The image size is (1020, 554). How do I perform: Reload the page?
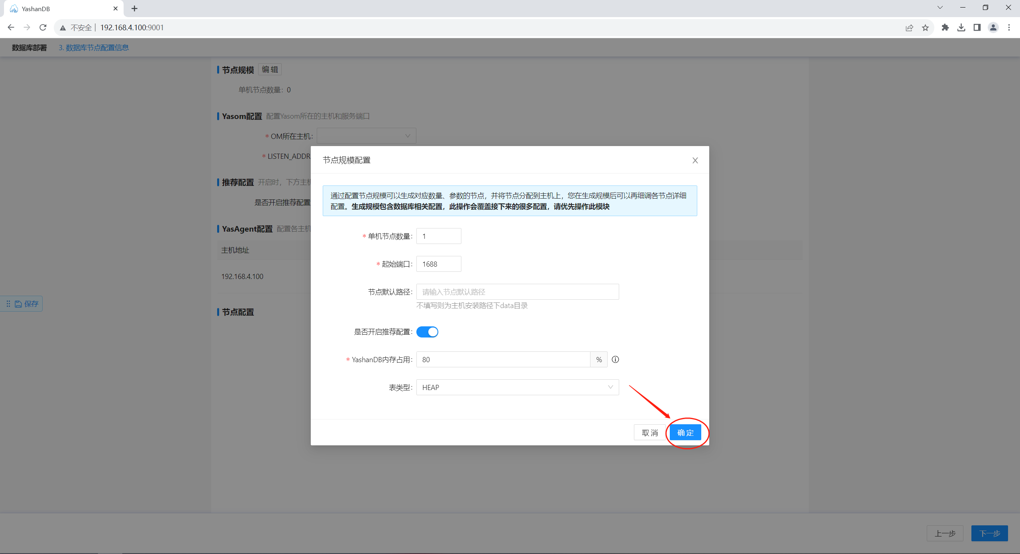pos(43,27)
